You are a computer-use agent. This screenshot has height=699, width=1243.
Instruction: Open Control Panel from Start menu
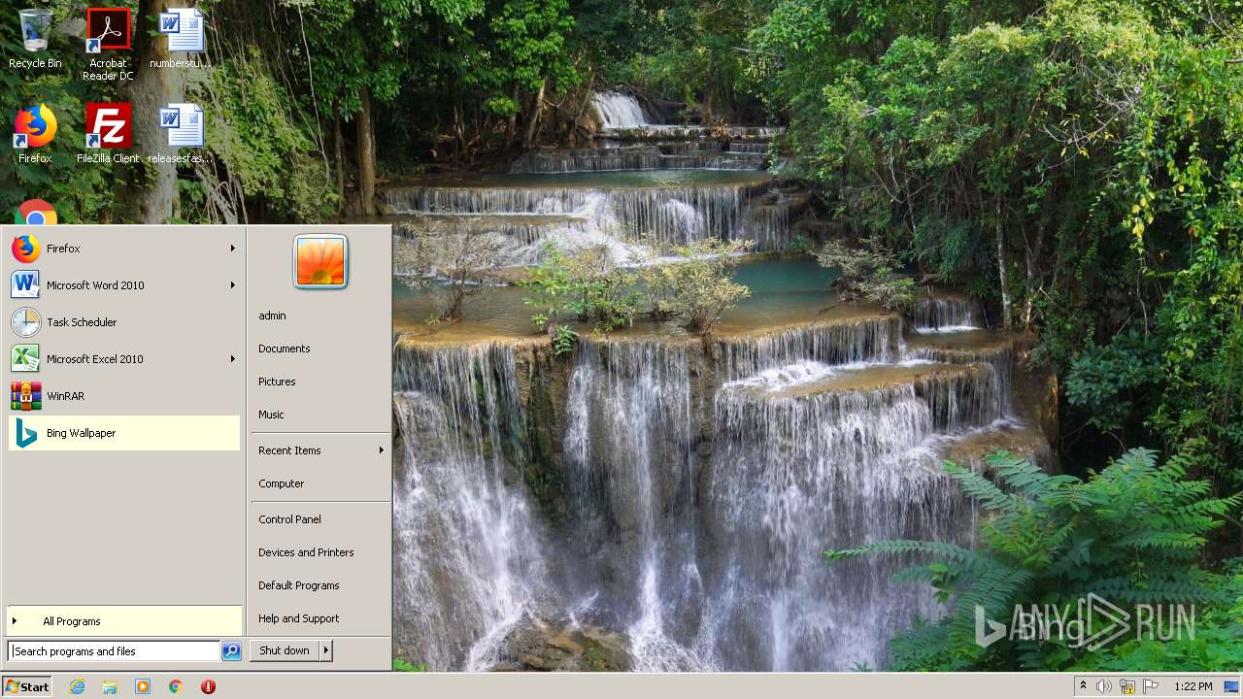point(320,519)
